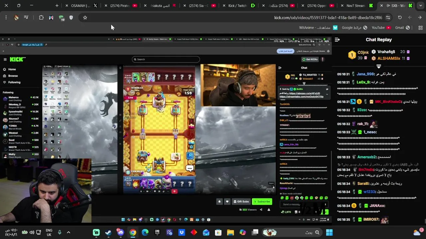Open the Google Maps bookmark
The image size is (426, 239).
tap(354, 28)
